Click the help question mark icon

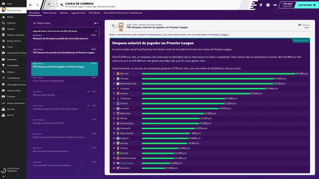[x=268, y=5]
